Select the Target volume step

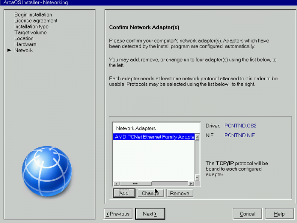tap(31, 33)
